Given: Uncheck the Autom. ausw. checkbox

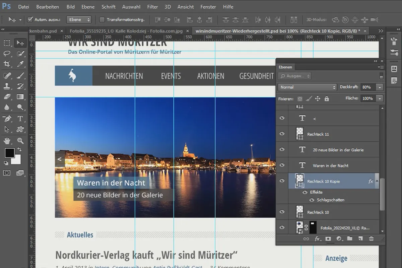Looking at the screenshot, I should click(30, 20).
